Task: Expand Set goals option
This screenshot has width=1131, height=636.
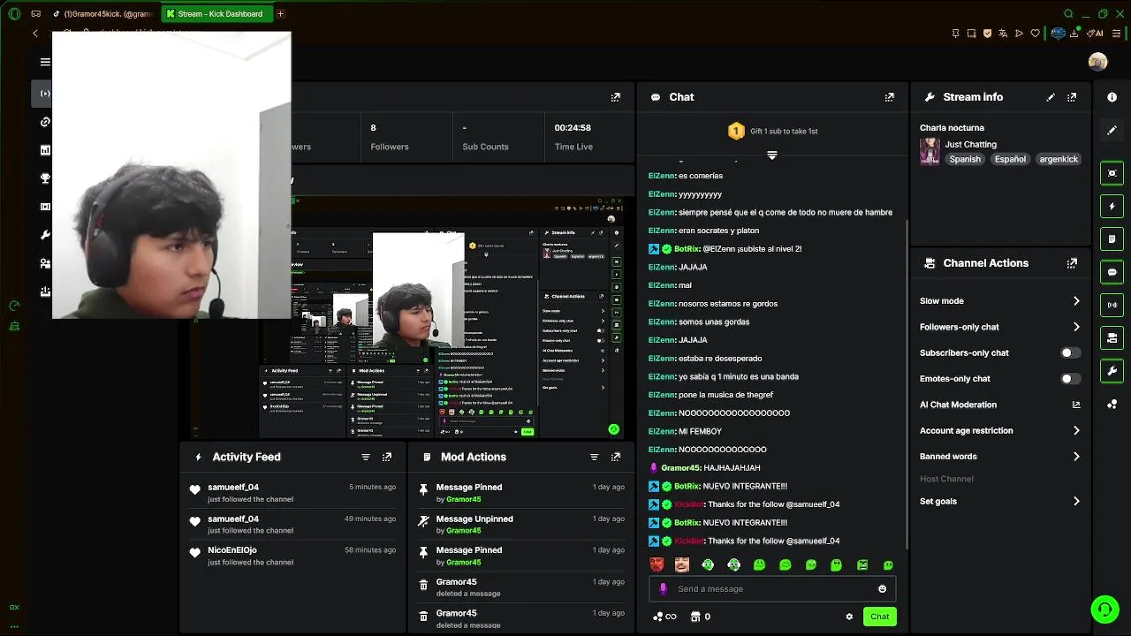Action: (1076, 501)
